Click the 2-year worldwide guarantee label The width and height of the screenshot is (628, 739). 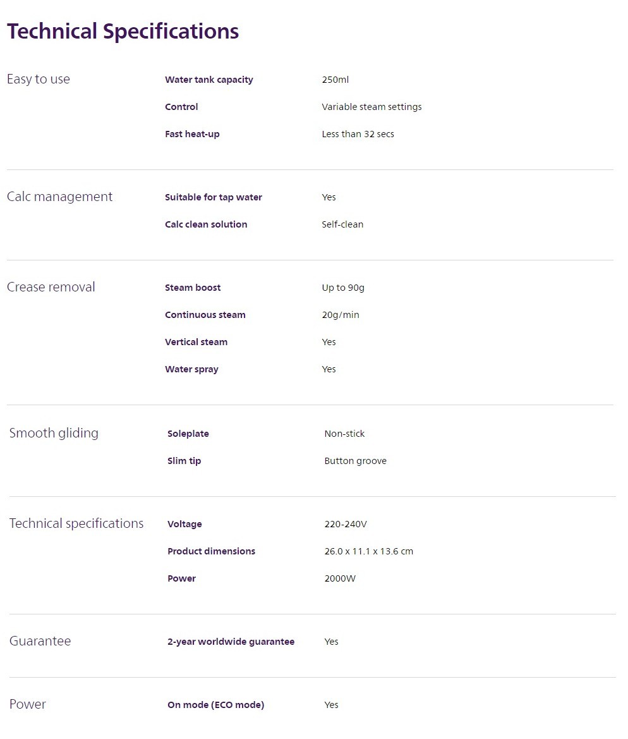click(x=231, y=642)
